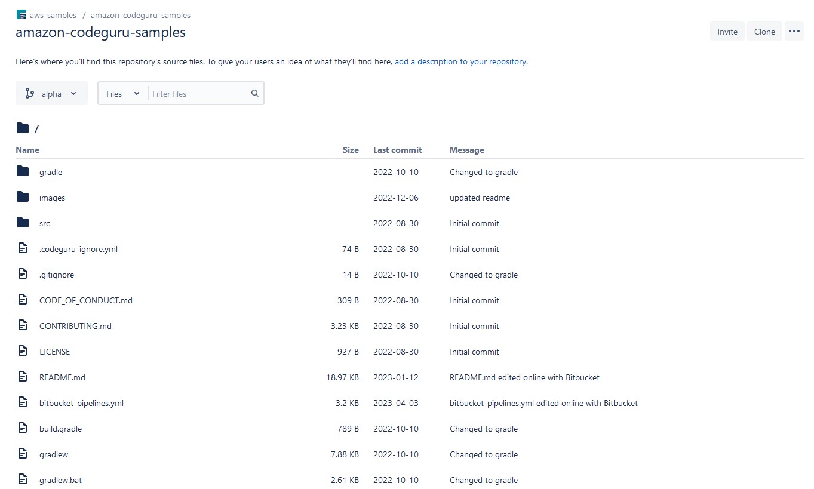Open the gradle folder
814x489 pixels.
point(51,172)
